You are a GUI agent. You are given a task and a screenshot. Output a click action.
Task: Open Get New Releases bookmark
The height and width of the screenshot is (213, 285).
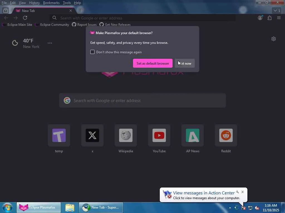115,24
